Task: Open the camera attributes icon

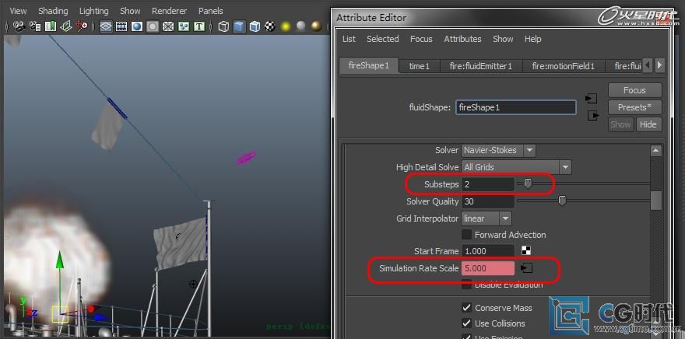Action: tap(35, 26)
